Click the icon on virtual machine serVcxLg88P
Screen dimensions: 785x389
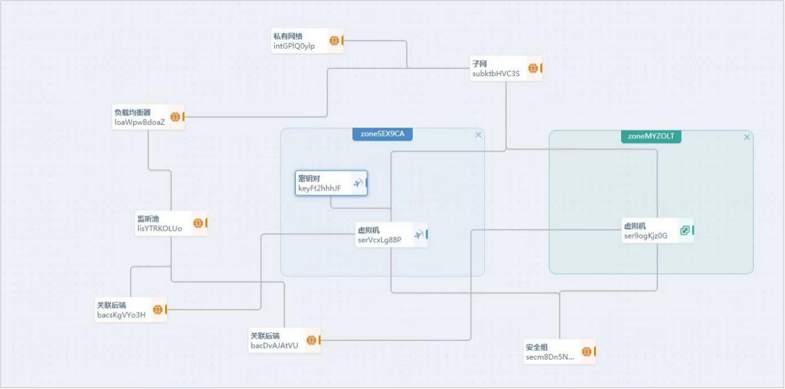[418, 235]
